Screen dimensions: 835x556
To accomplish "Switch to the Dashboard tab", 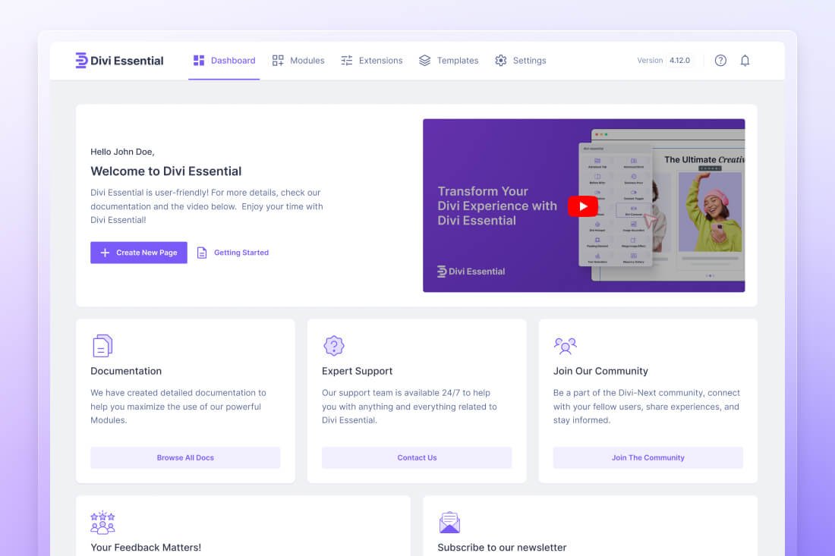I will (x=224, y=60).
